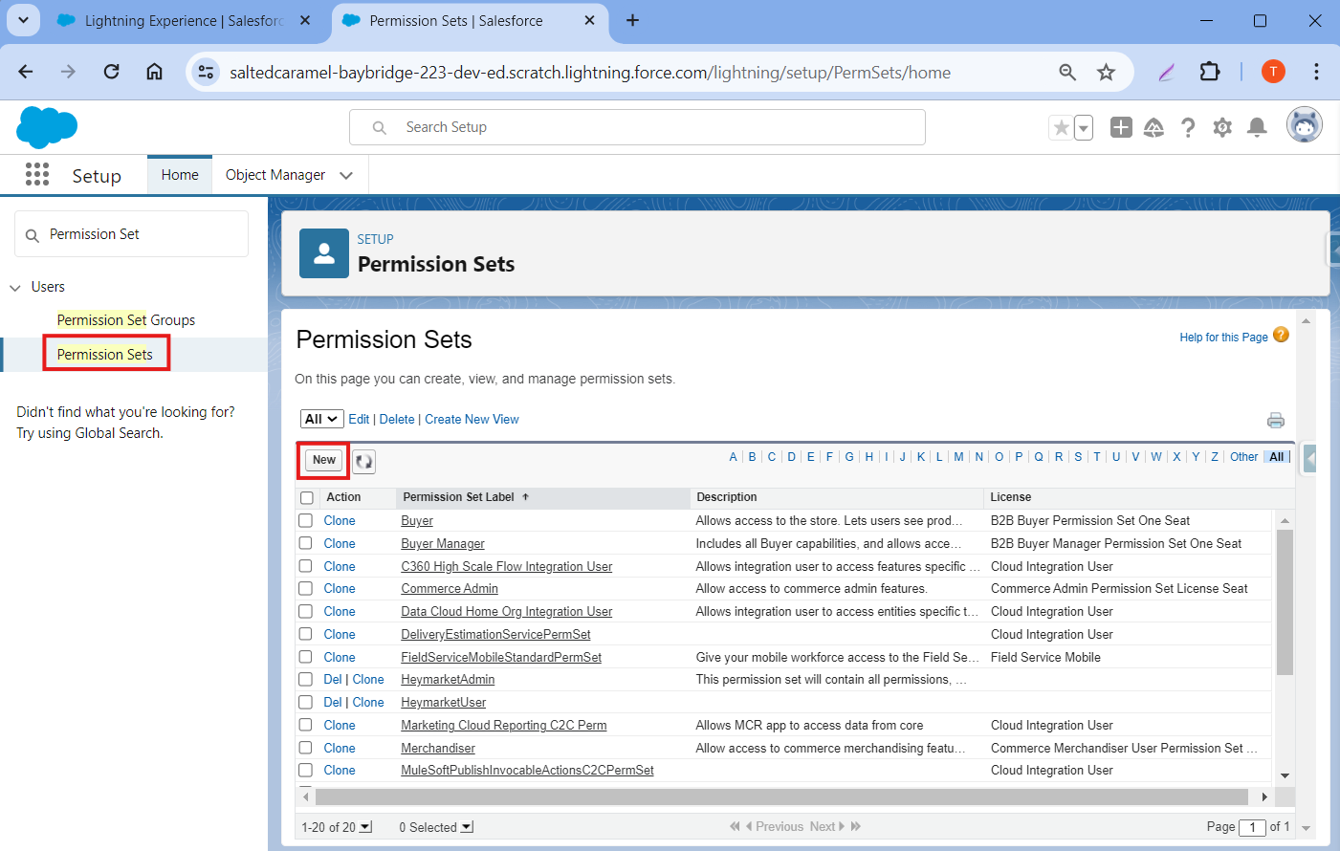
Task: Click the Delete view link
Action: pyautogui.click(x=397, y=420)
